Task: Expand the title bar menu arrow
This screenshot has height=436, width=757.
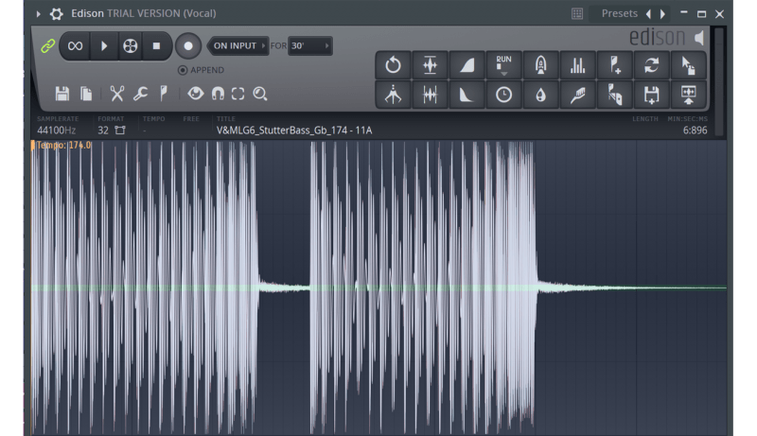Action: (x=38, y=14)
